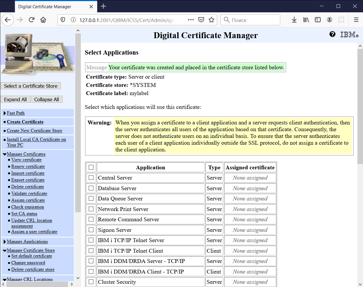Check the Central Server checkbox
The width and height of the screenshot is (363, 287).
click(91, 178)
